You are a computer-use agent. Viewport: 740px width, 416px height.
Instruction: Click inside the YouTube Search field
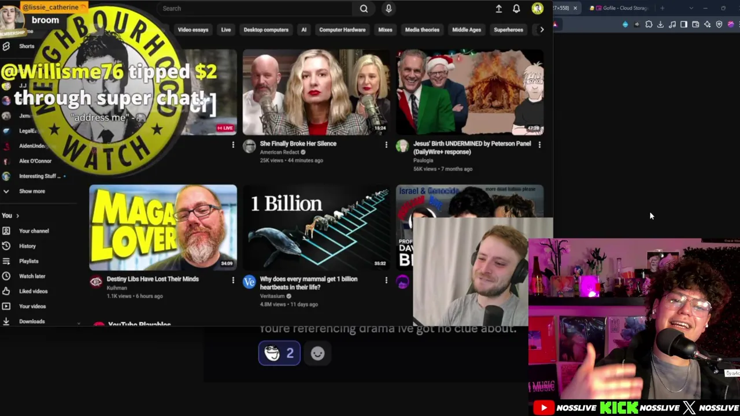[254, 9]
